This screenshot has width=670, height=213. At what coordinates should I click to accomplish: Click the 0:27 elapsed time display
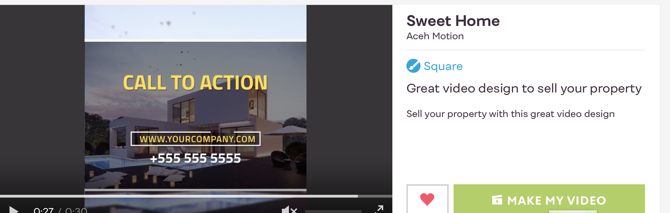click(x=44, y=210)
